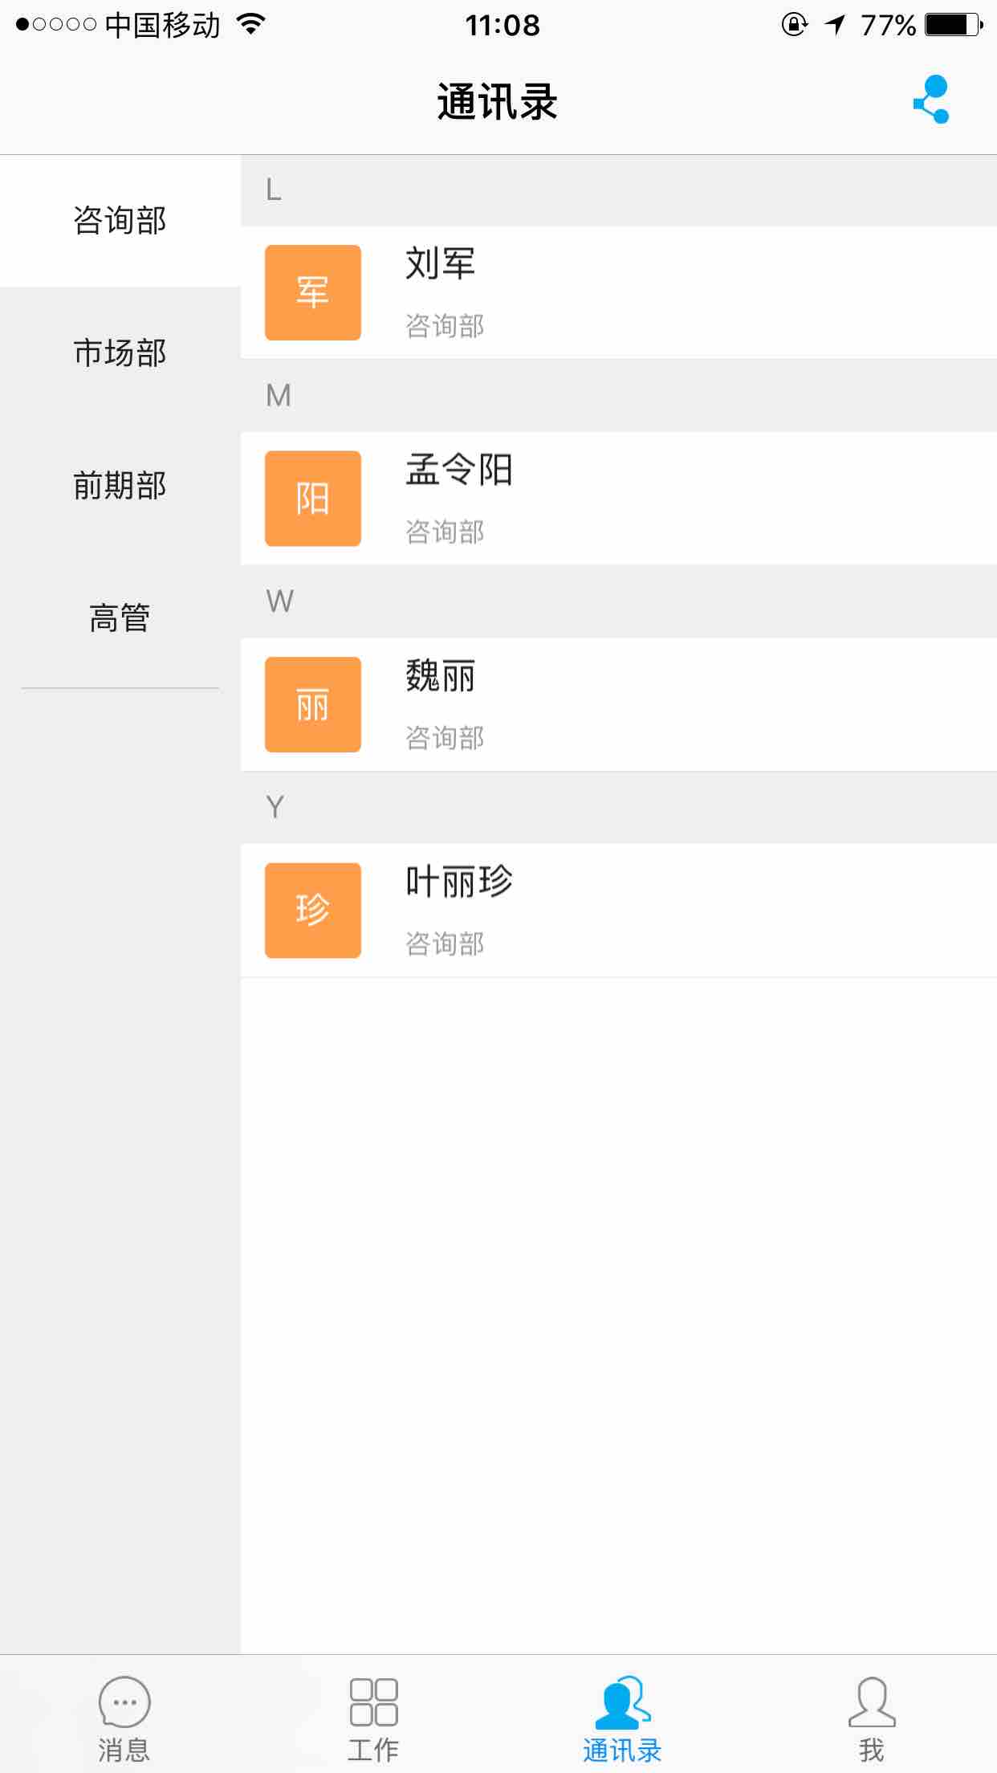Viewport: 997px width, 1773px height.
Task: Switch to 前期部 department
Action: (120, 486)
